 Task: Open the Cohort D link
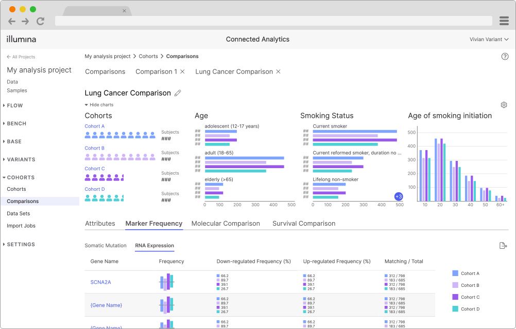(x=95, y=190)
